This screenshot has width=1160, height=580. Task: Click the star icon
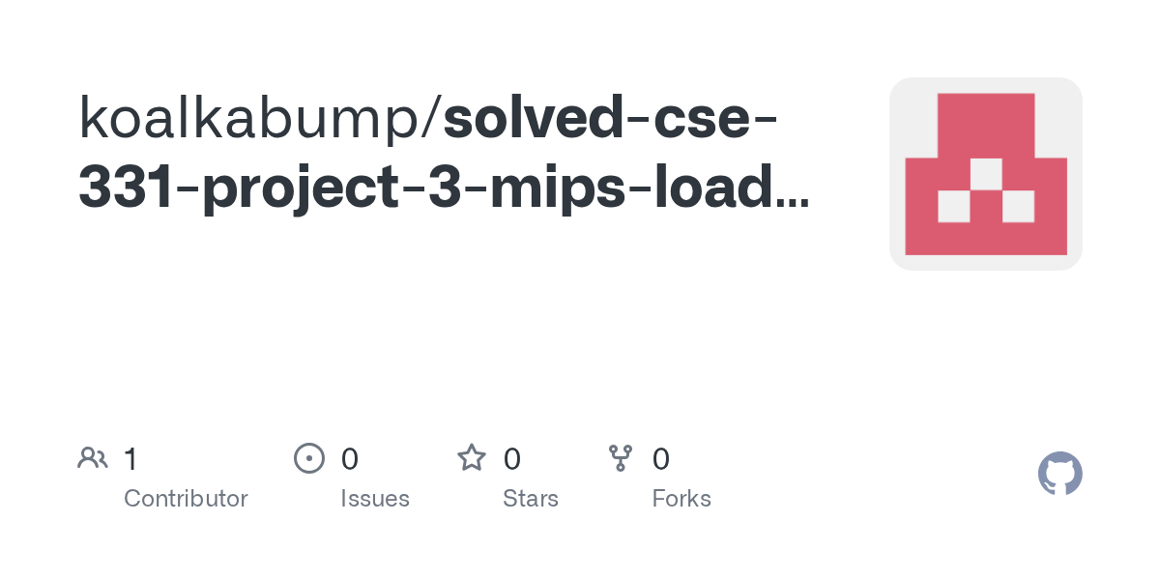[472, 457]
